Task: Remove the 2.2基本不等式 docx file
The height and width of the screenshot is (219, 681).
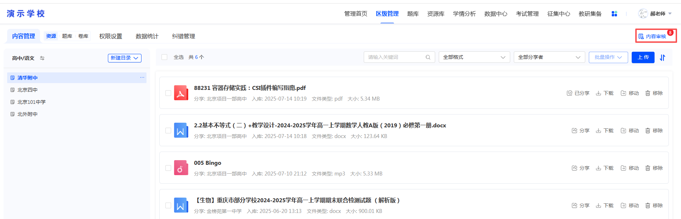Action: click(x=654, y=131)
